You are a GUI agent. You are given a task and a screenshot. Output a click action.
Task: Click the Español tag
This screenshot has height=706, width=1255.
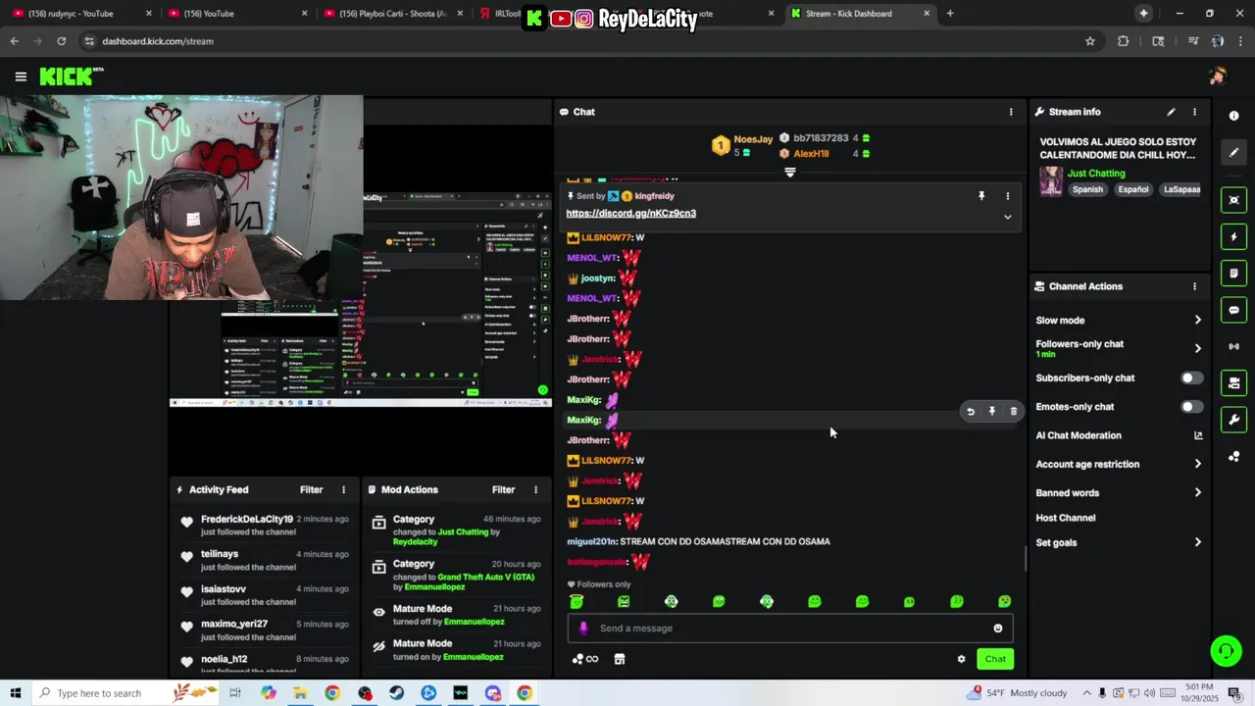click(1132, 189)
